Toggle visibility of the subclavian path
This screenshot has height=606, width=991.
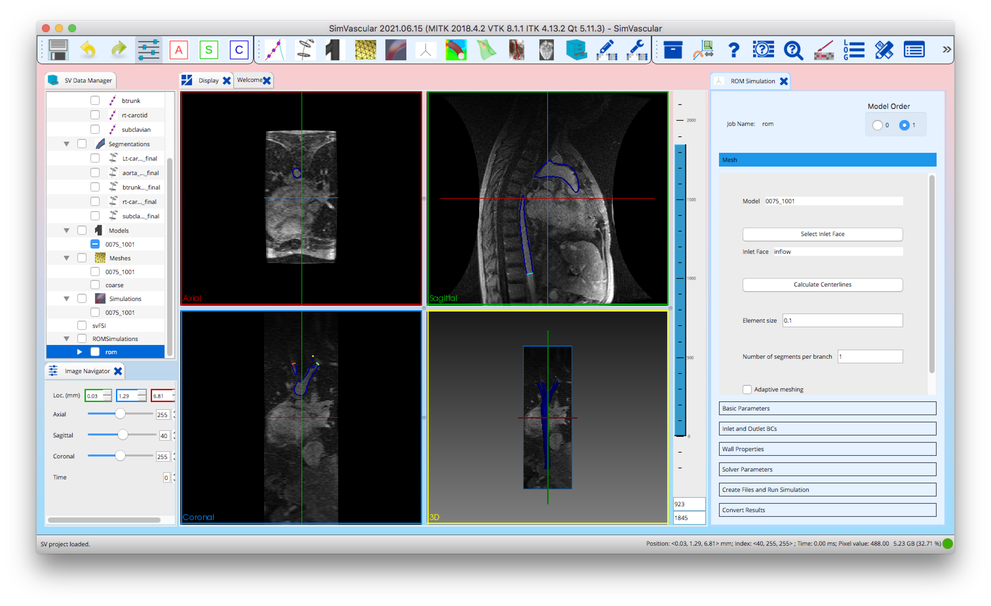tap(95, 129)
